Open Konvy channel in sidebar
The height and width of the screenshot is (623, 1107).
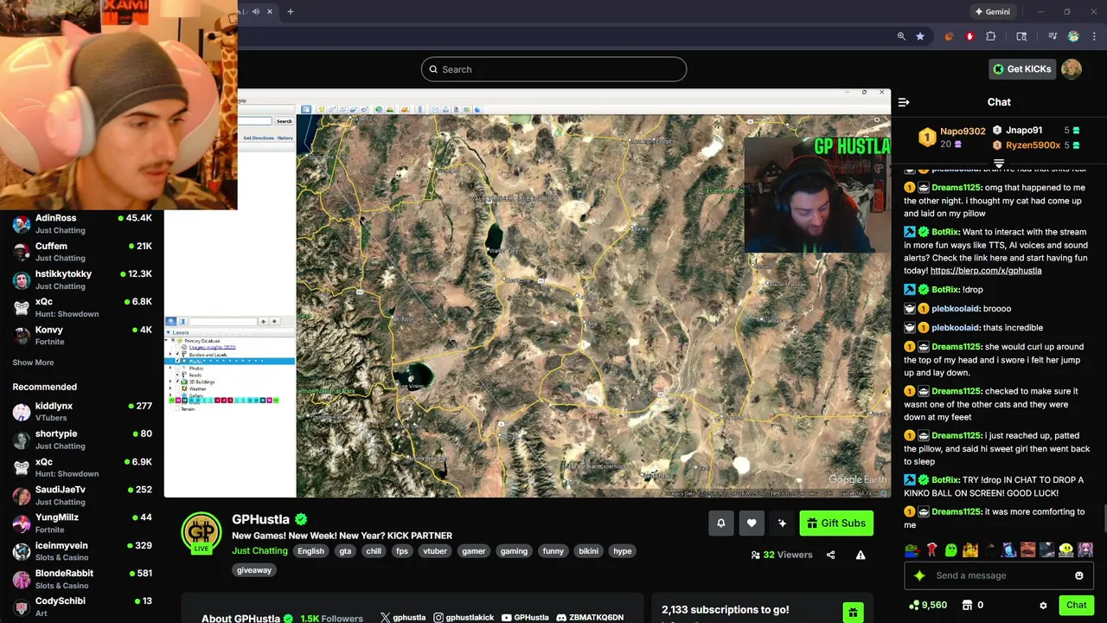coord(82,335)
